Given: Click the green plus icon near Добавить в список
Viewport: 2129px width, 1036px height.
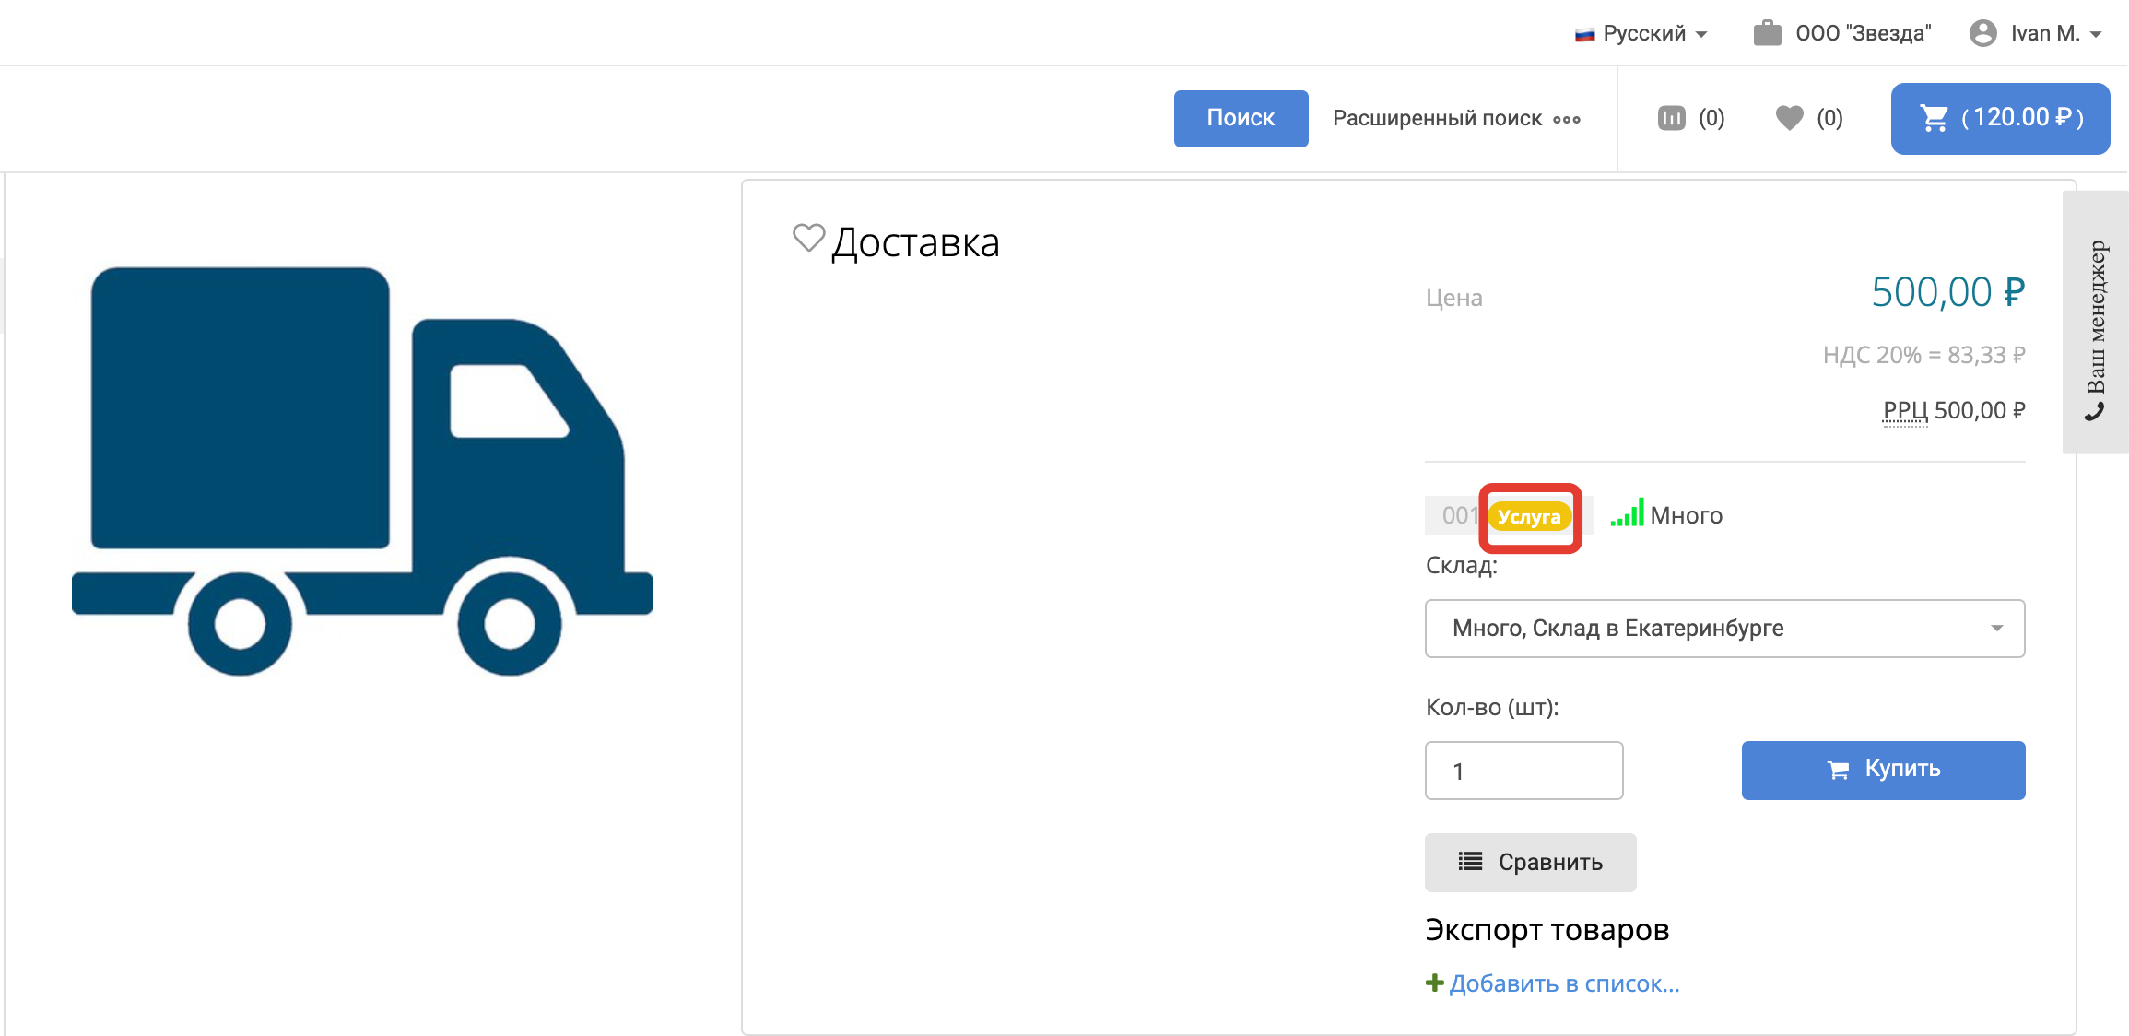Looking at the screenshot, I should [x=1434, y=983].
